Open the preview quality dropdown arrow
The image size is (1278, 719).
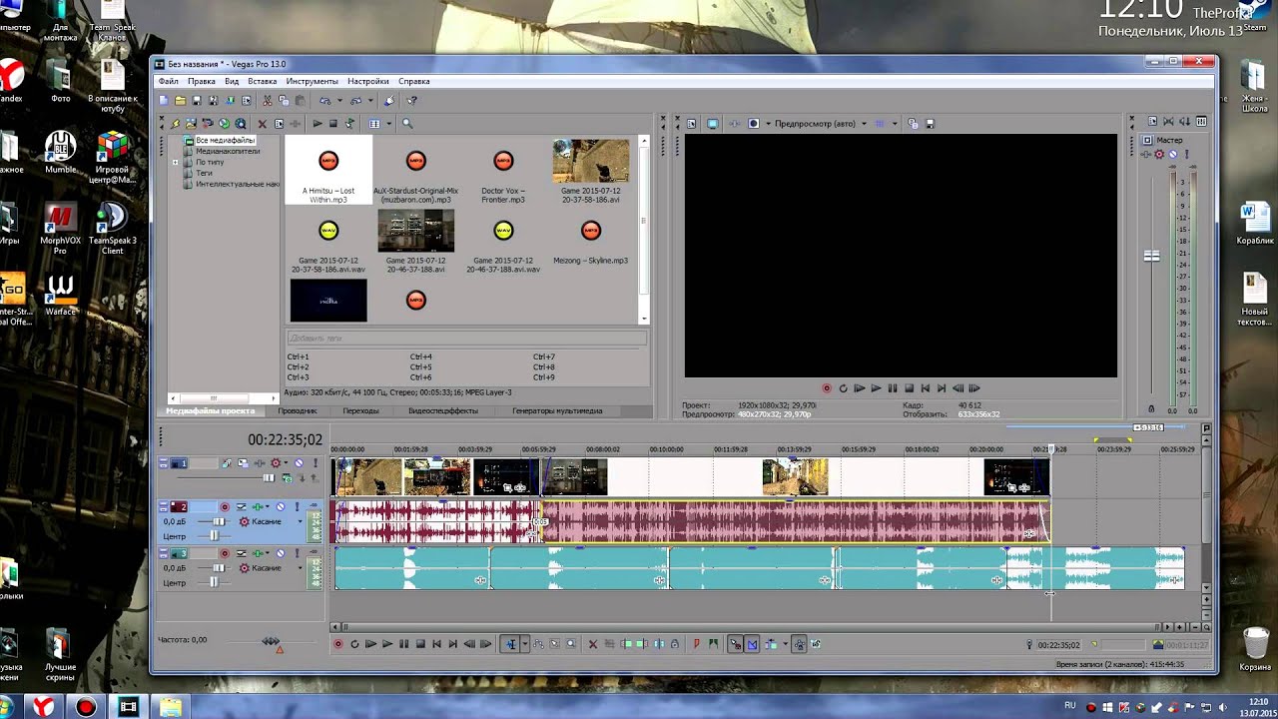[x=865, y=124]
